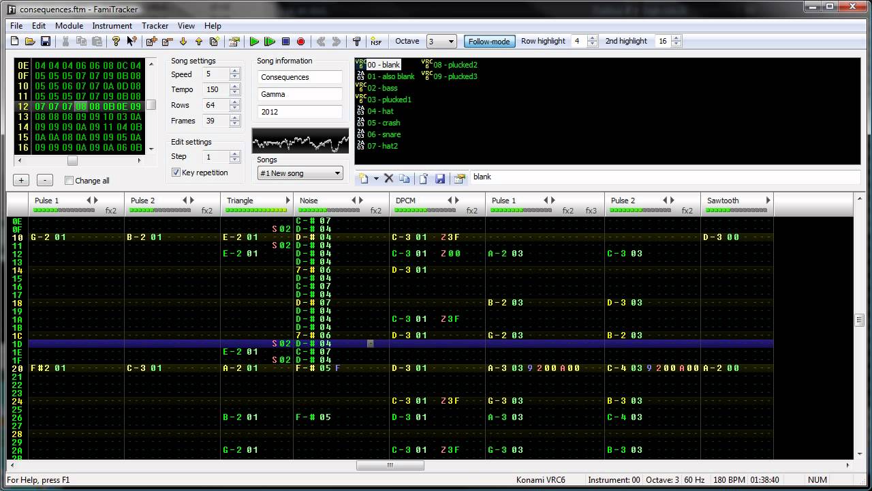
Task: Open the Instrument menu
Action: 112,26
